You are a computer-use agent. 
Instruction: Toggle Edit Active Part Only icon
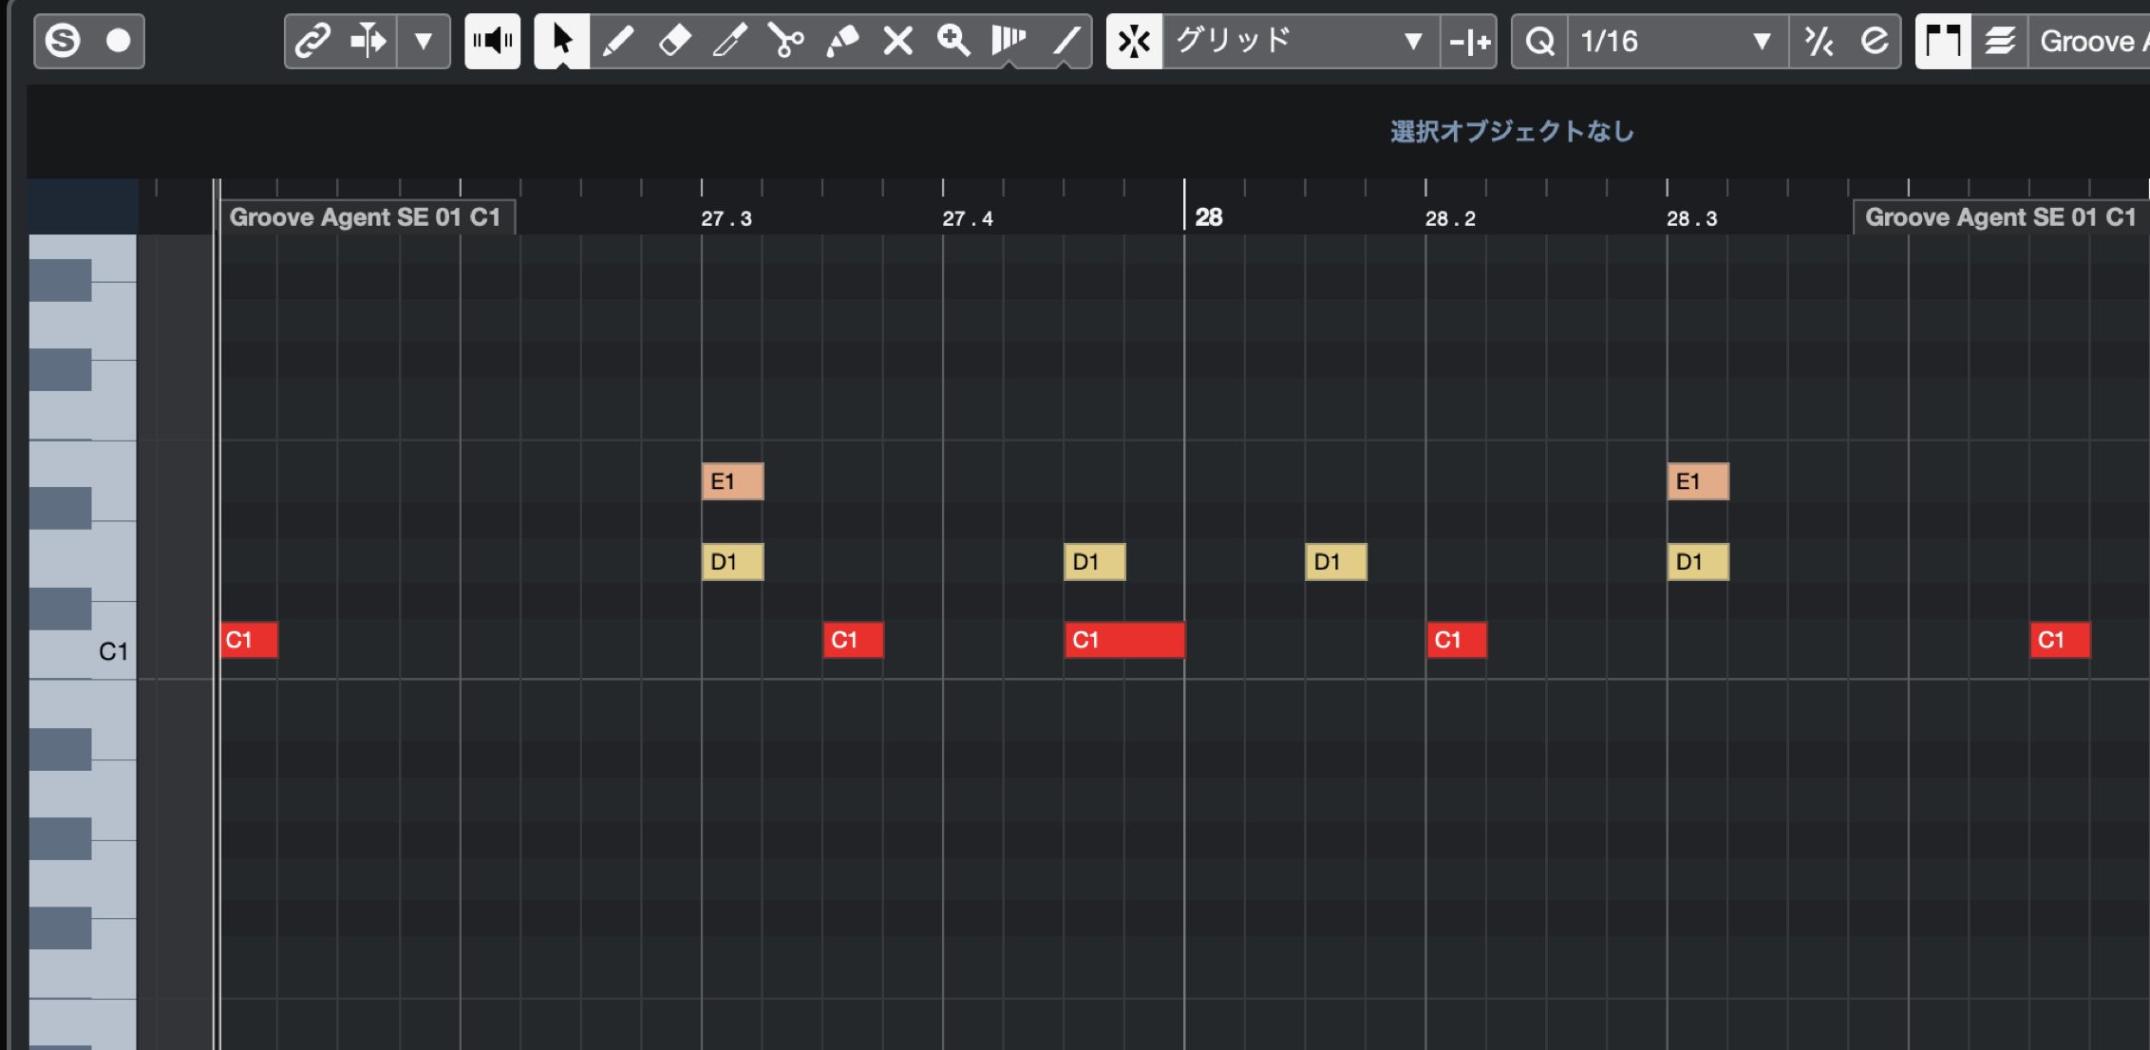coord(2000,41)
